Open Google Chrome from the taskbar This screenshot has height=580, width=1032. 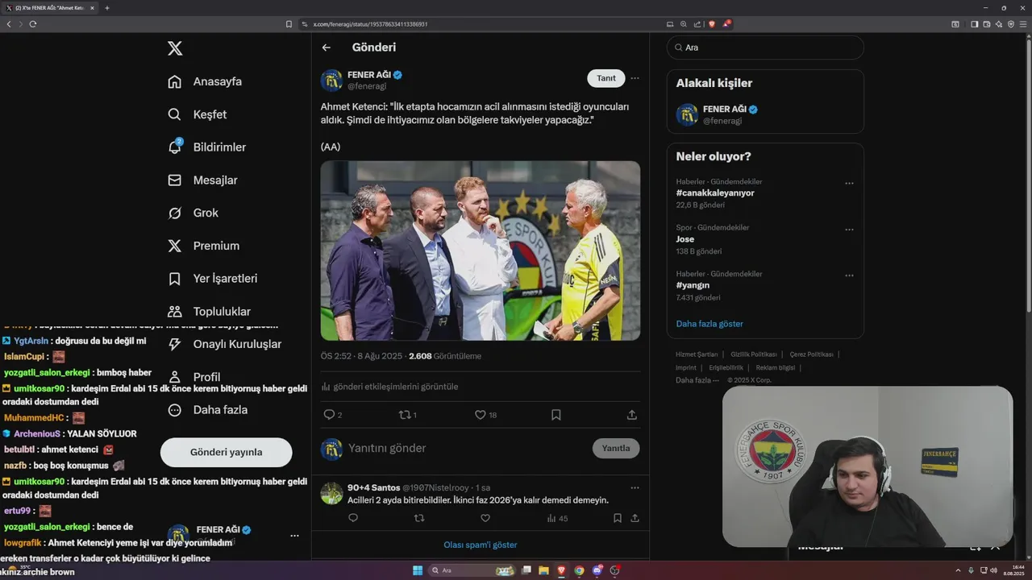tap(579, 570)
